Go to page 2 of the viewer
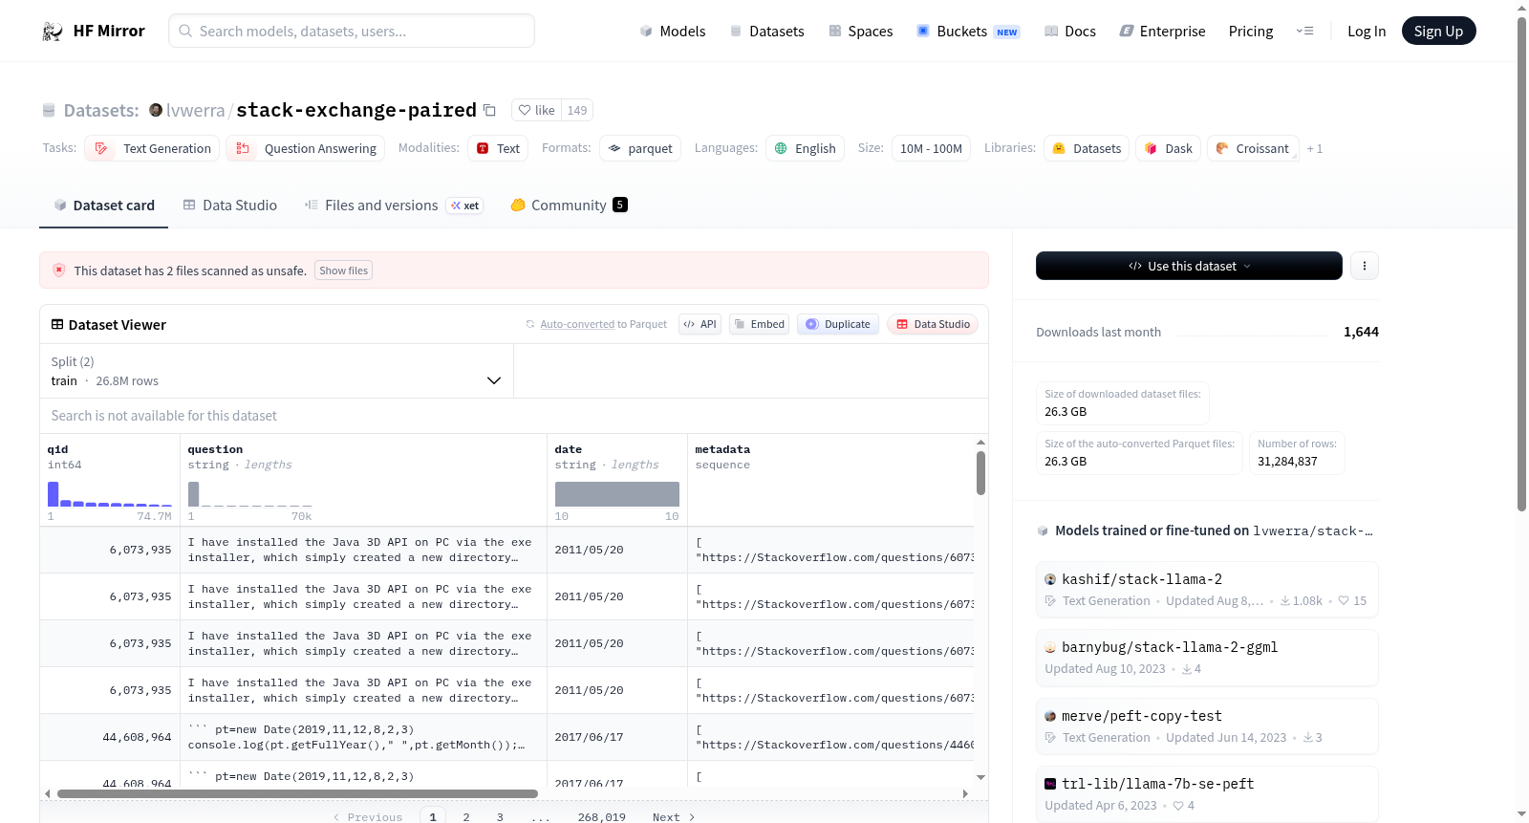The height and width of the screenshot is (823, 1529). (x=466, y=817)
